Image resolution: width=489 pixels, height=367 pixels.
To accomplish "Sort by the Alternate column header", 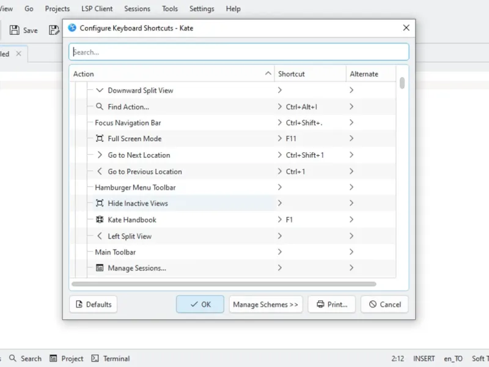I will click(x=371, y=74).
